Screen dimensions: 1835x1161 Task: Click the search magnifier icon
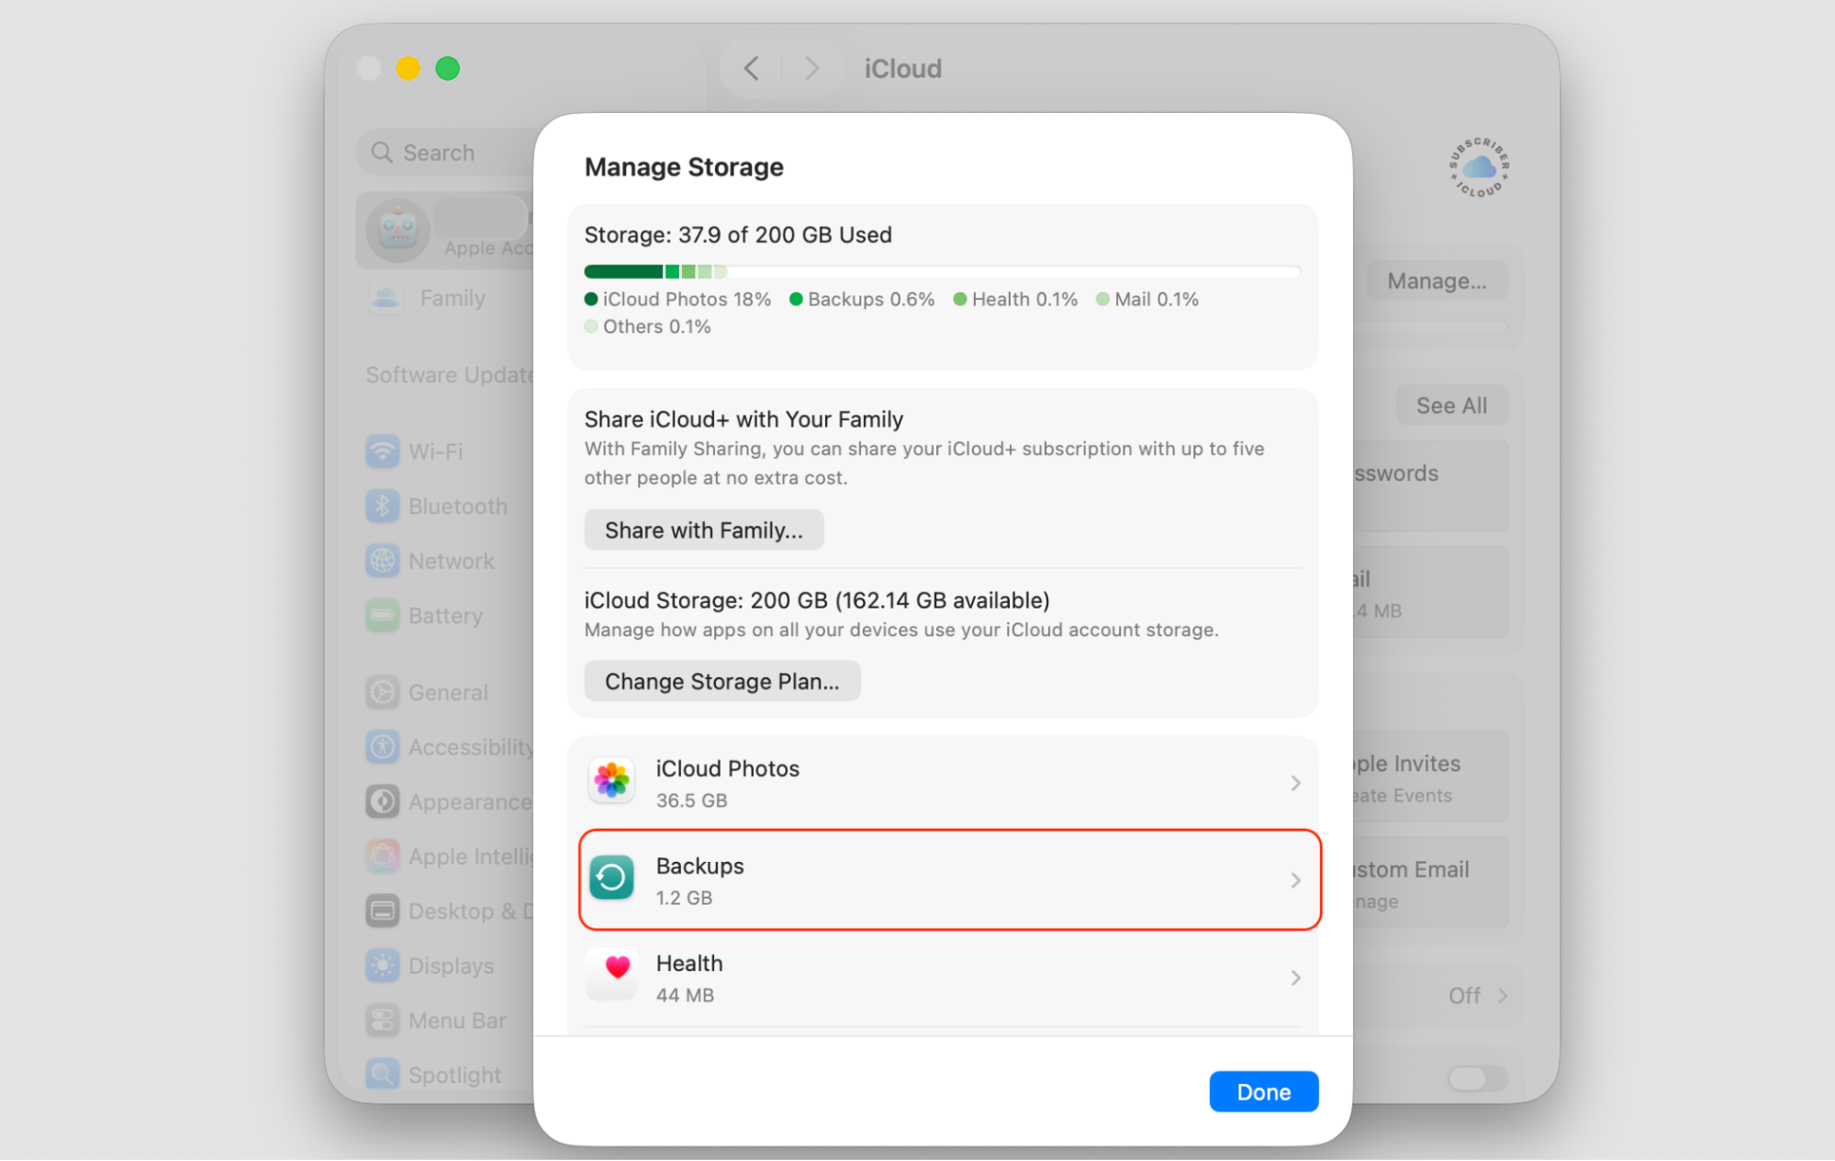382,152
